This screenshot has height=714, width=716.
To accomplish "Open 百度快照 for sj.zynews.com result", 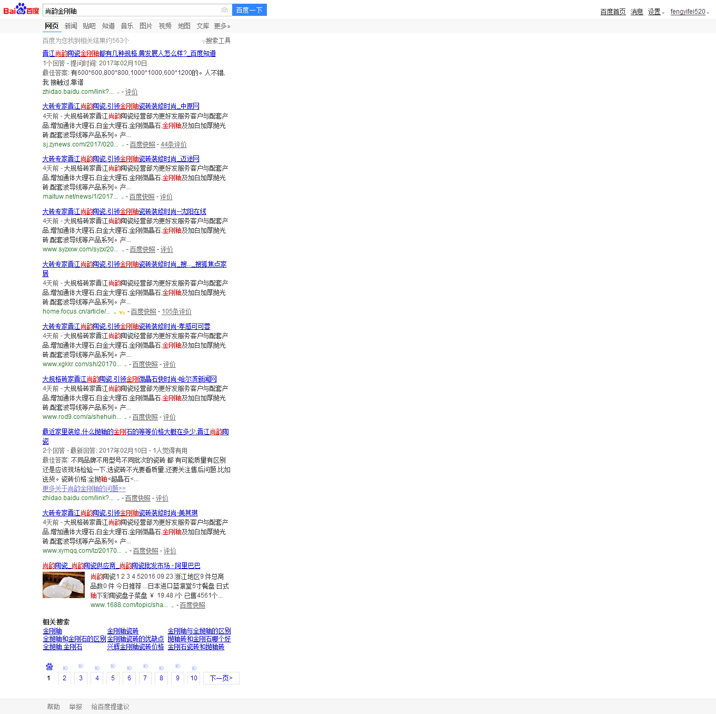I will 143,144.
